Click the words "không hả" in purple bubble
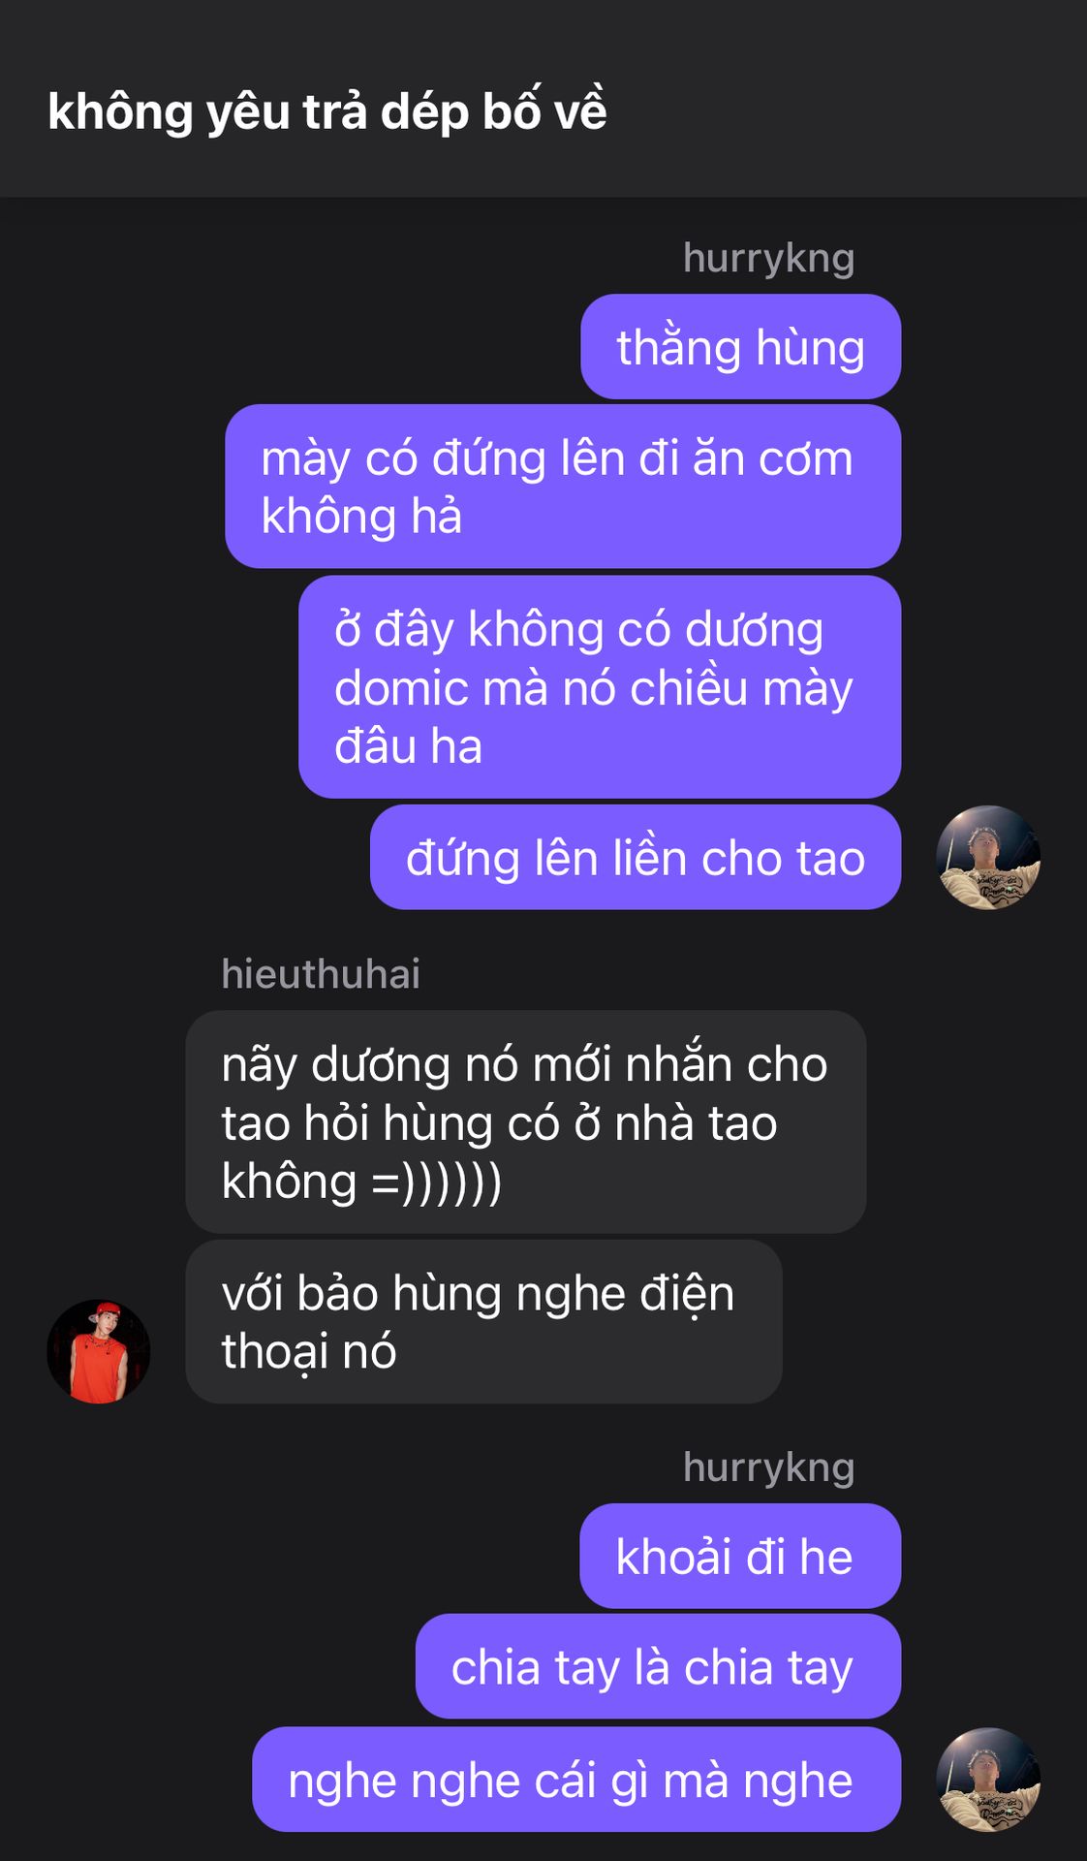Screen dimensions: 1087x1861 pos(361,517)
